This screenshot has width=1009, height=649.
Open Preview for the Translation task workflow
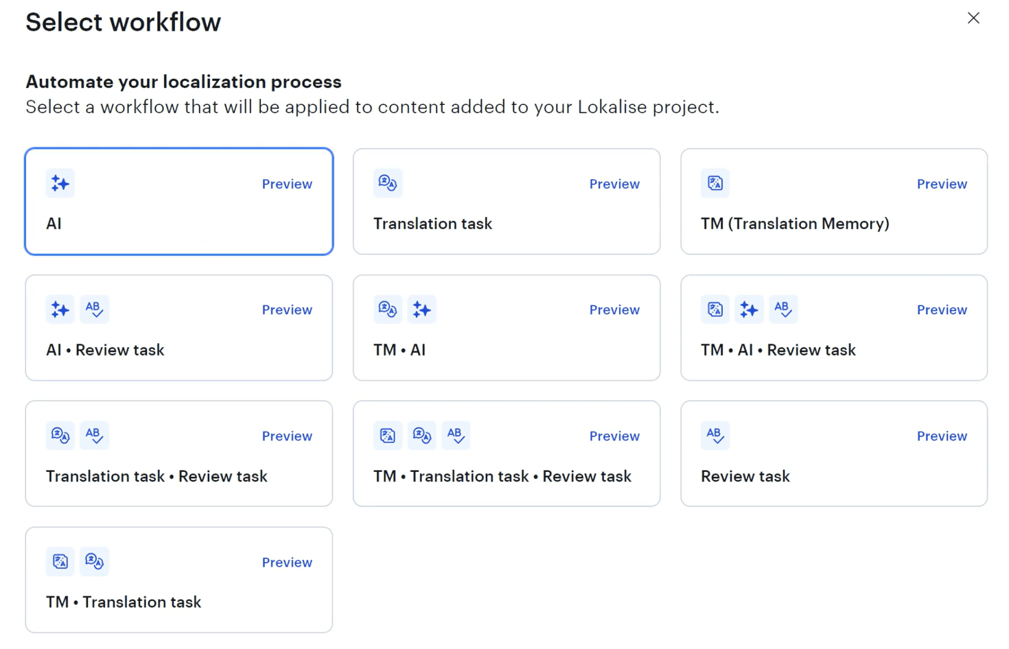point(614,184)
